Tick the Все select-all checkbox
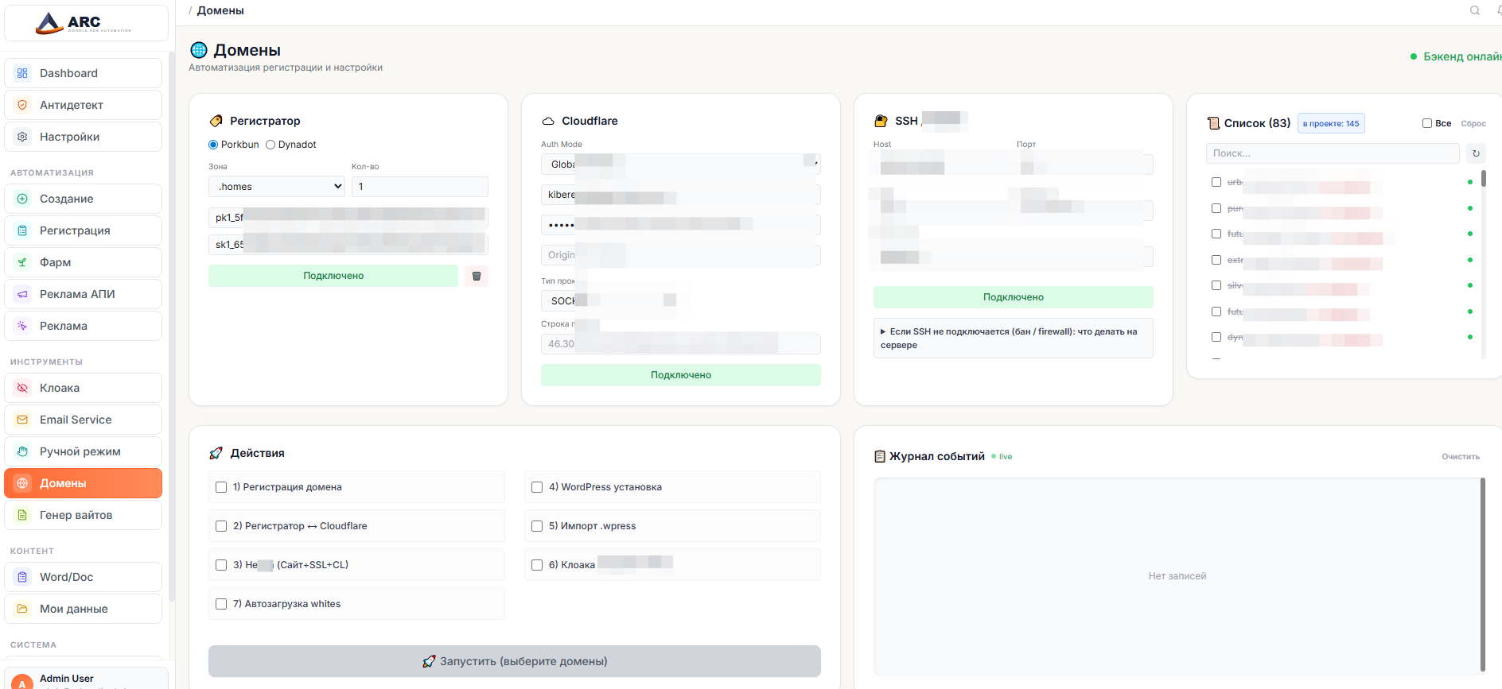The height and width of the screenshot is (689, 1502). tap(1427, 123)
